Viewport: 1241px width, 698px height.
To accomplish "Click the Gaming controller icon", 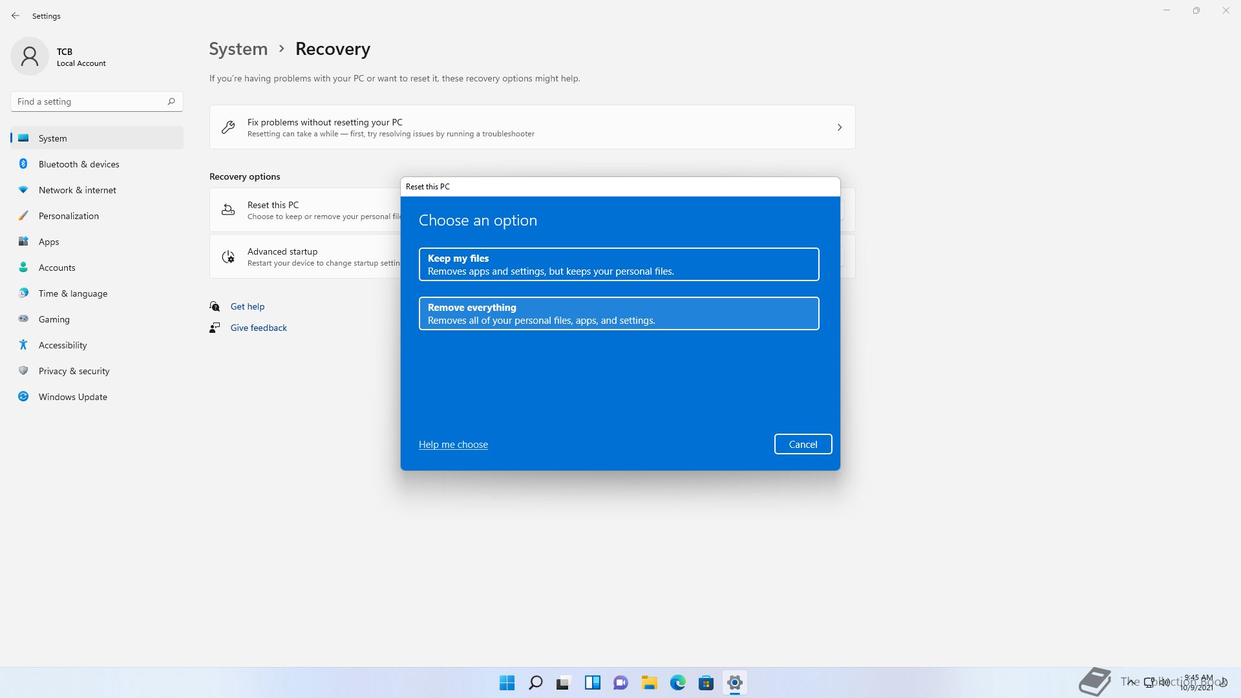I will (23, 319).
